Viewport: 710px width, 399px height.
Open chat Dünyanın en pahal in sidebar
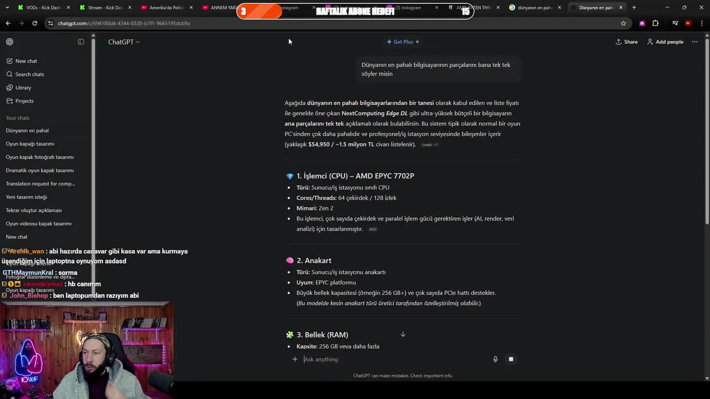pos(27,131)
